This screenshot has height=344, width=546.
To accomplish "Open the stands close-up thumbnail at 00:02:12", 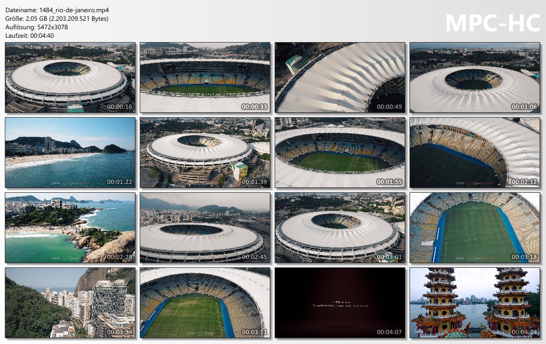I will [x=475, y=153].
